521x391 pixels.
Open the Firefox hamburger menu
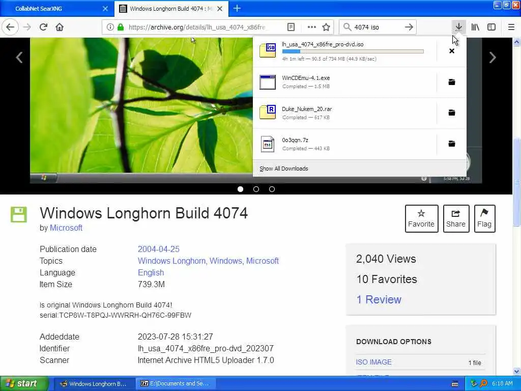511,27
